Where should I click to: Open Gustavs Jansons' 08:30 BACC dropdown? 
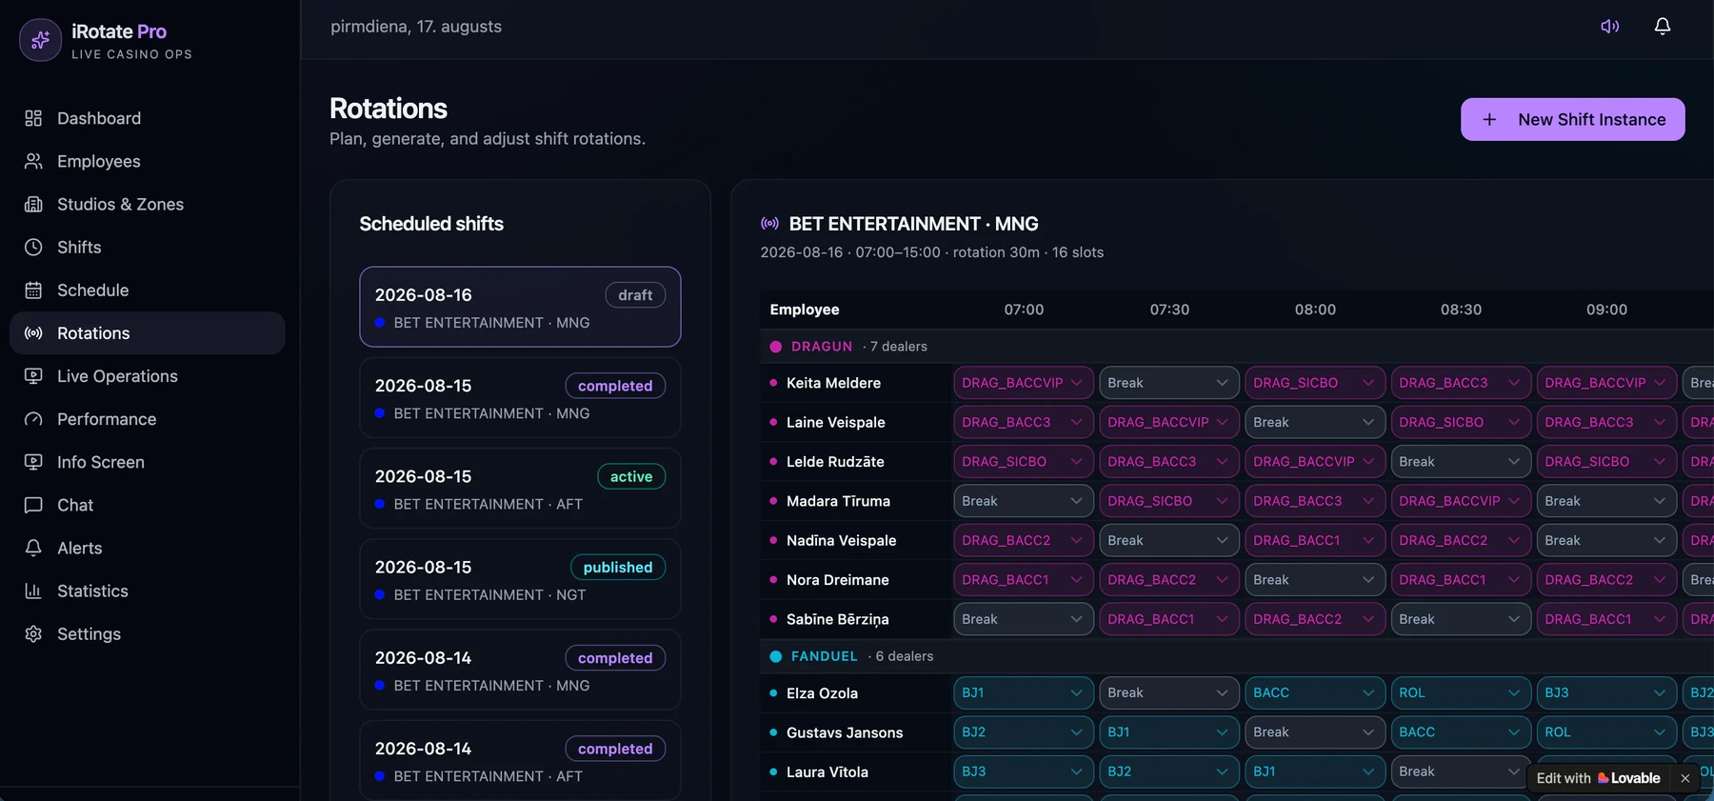point(1460,732)
